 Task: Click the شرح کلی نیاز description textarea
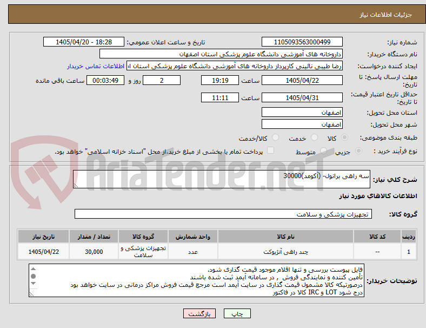point(222,179)
